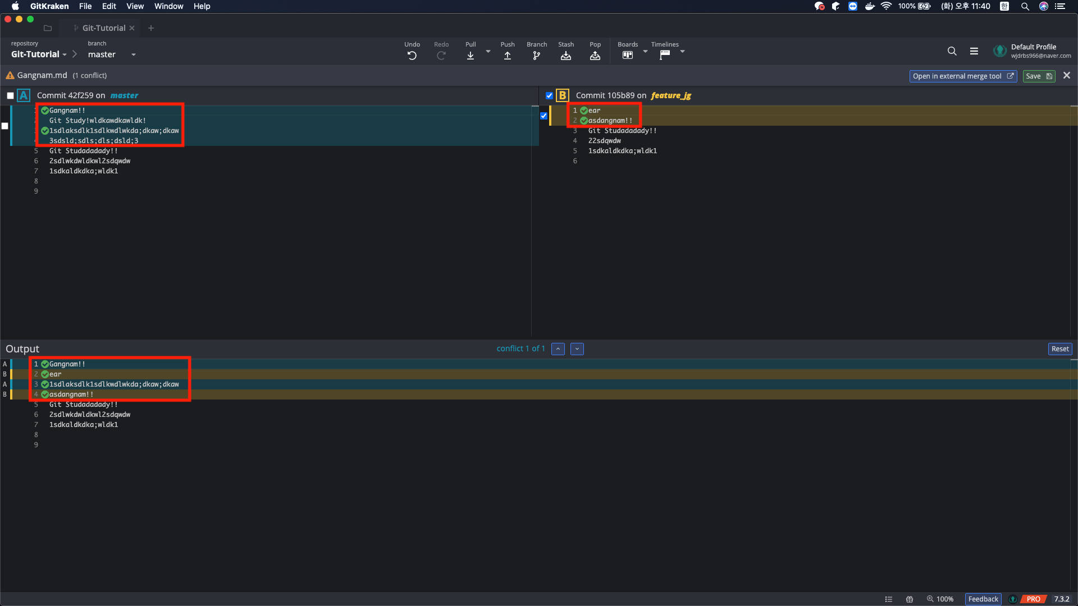Check the Commit 42f259 master checkbox
Screen dimensions: 1078x606
point(10,96)
